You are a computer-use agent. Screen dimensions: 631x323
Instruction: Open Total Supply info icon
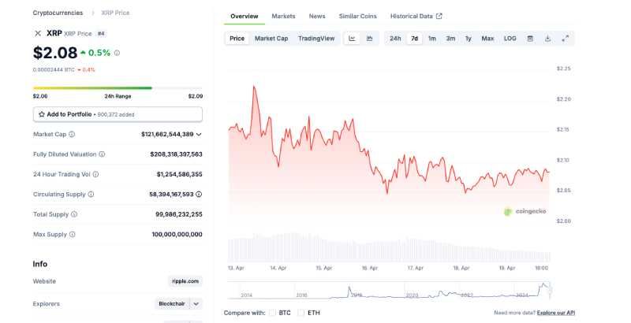(x=74, y=214)
